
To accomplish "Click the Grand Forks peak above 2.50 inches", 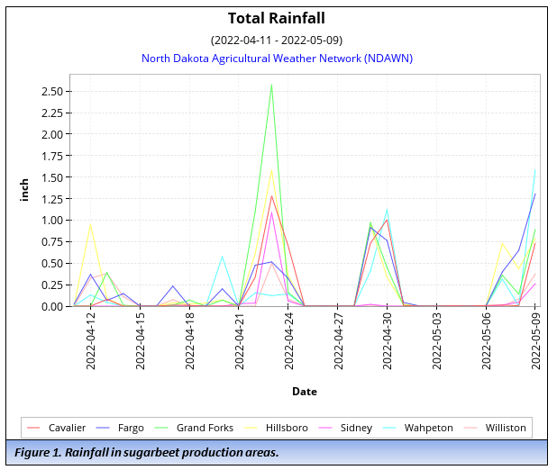I will [x=272, y=85].
